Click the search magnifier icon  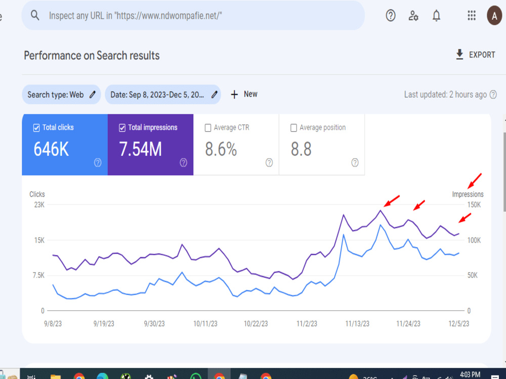click(x=35, y=15)
